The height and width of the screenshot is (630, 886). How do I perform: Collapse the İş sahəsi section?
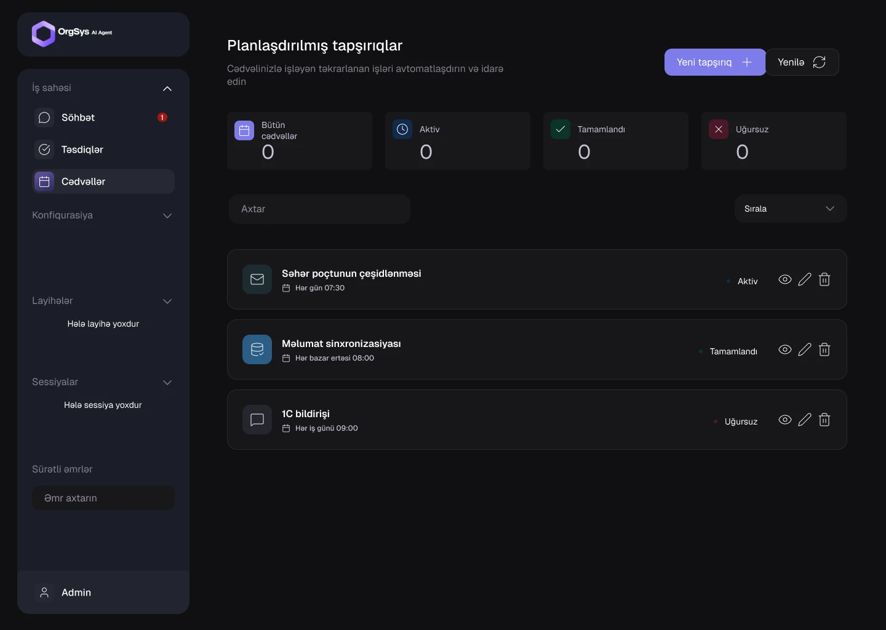click(167, 89)
